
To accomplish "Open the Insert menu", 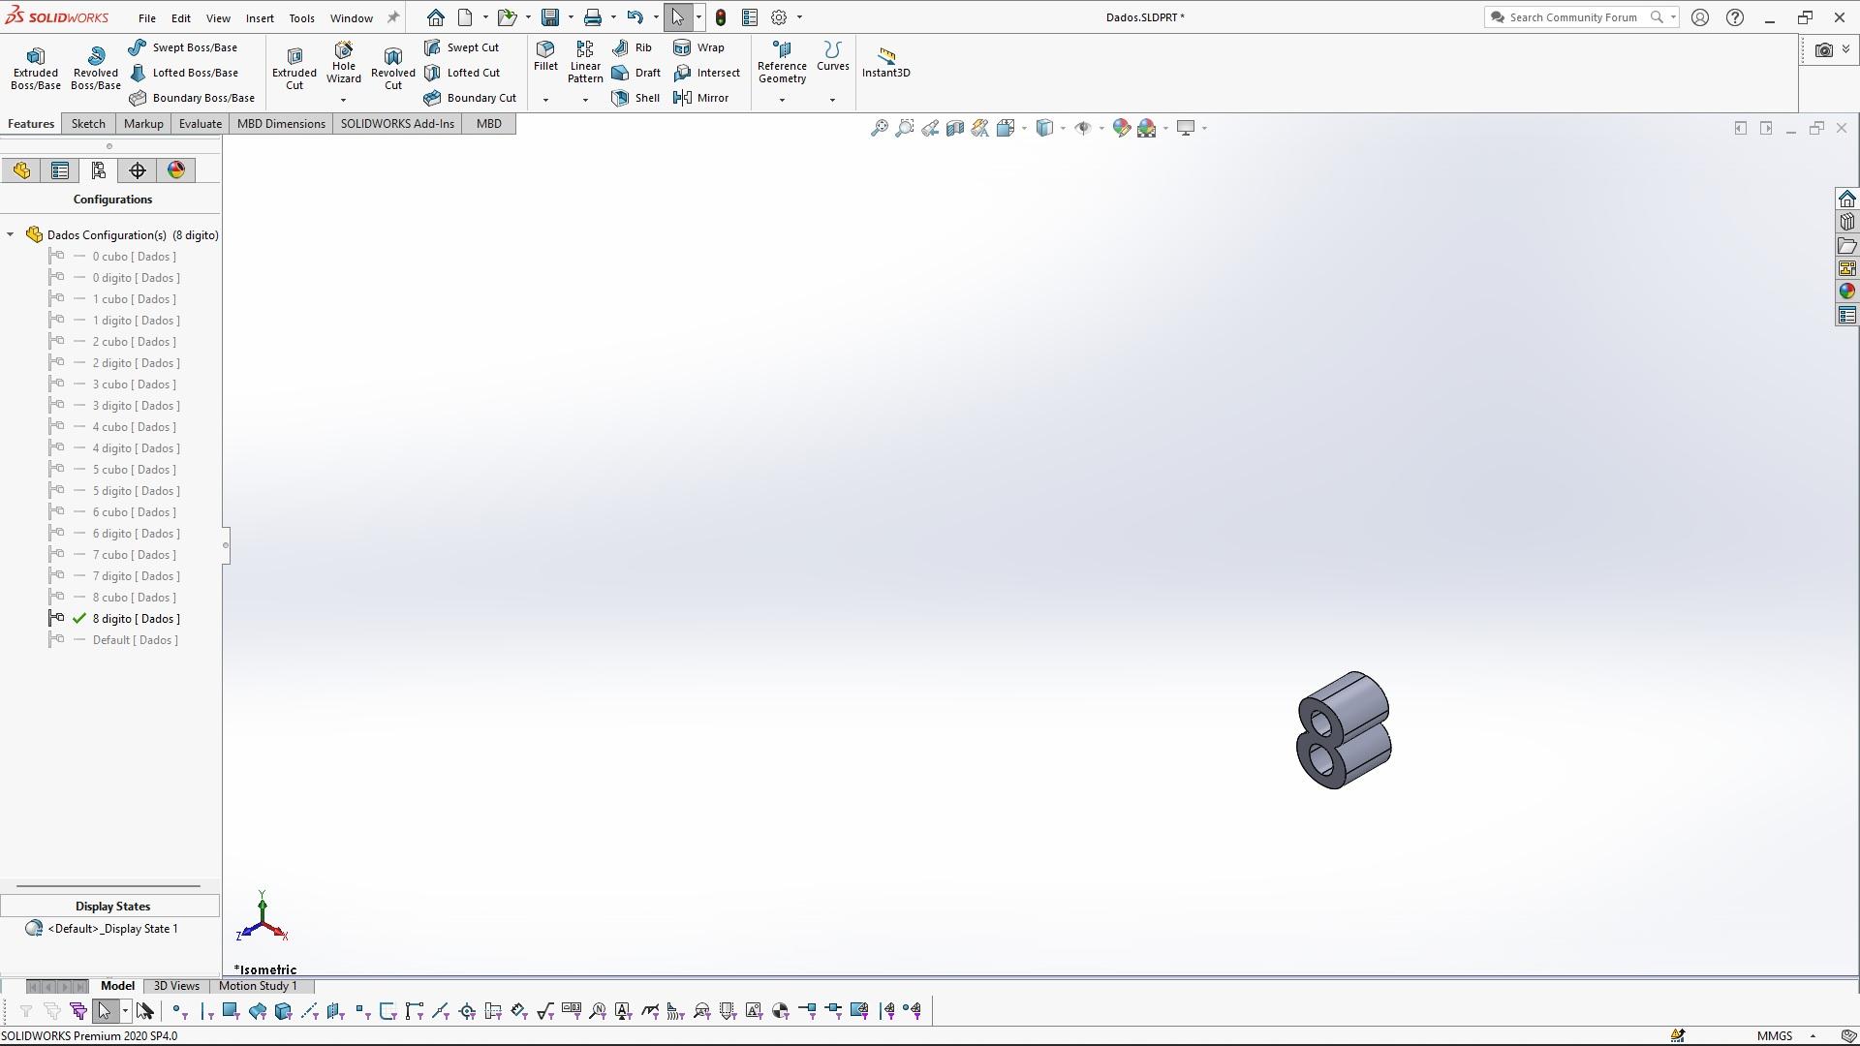I will click(260, 17).
